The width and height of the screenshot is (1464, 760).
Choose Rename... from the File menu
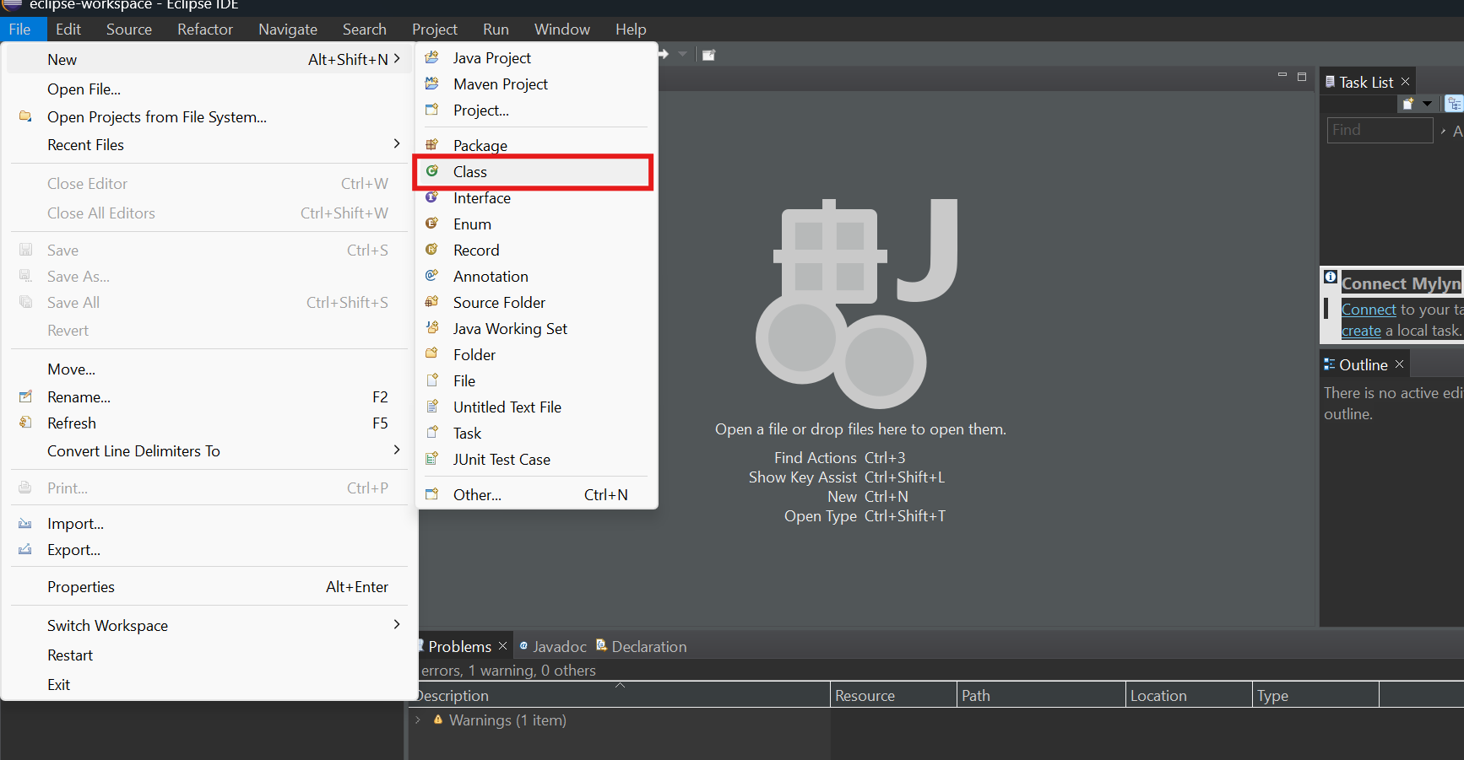(x=209, y=397)
